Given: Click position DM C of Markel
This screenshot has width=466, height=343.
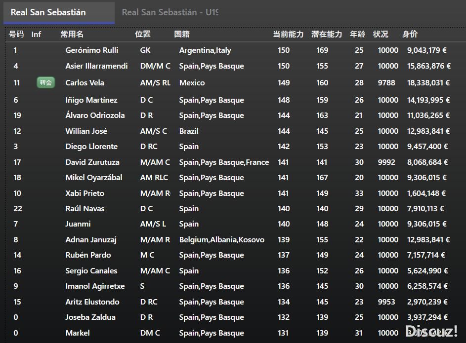Looking at the screenshot, I should coord(150,333).
